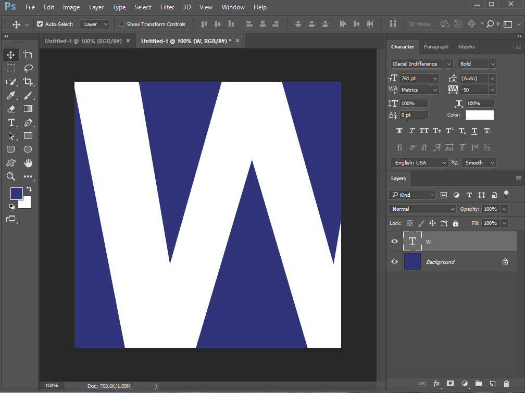Select the Eyedropper tool
Viewport: 525px width, 393px height.
click(x=11, y=95)
